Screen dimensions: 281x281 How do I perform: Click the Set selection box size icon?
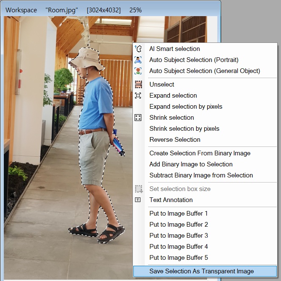click(139, 189)
